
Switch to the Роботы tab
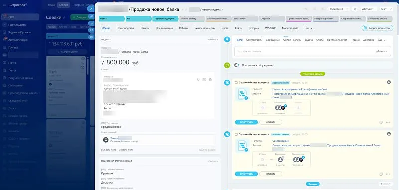[183, 28]
